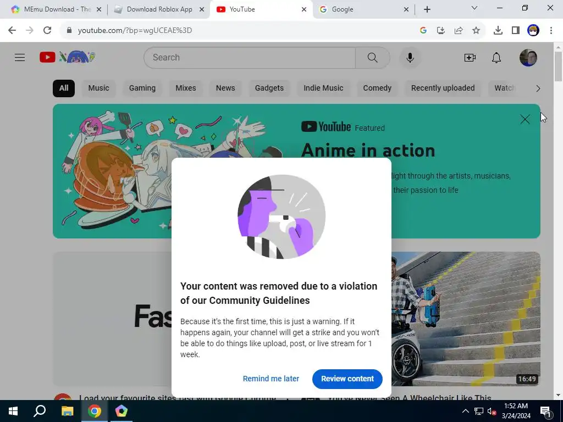This screenshot has height=422, width=563.
Task: Open File Explorer from taskbar
Action: point(67,411)
